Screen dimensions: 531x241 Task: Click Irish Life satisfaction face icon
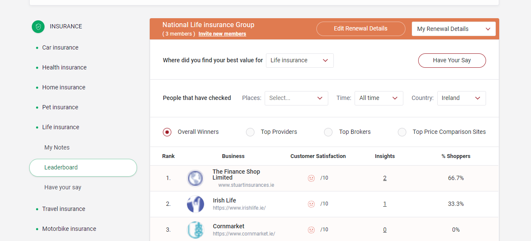point(311,204)
